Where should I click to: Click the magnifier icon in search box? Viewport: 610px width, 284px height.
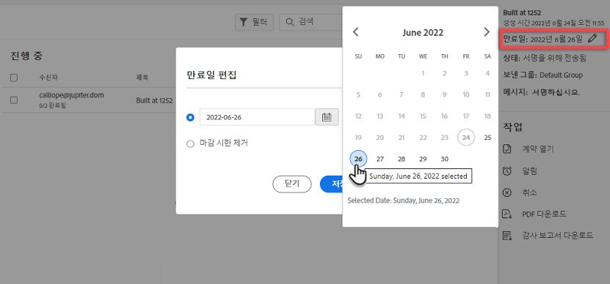click(x=290, y=23)
